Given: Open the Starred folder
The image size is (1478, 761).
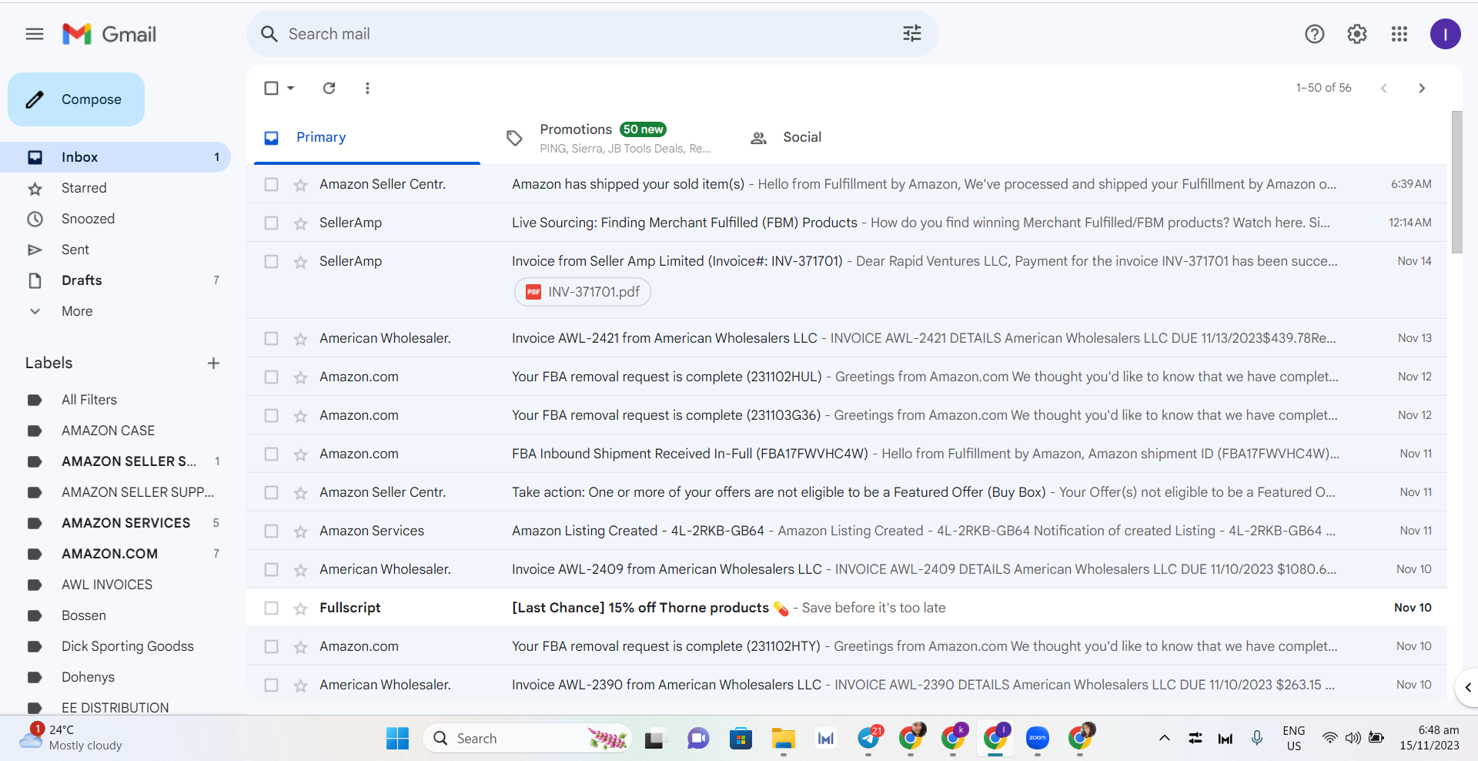Looking at the screenshot, I should tap(115, 188).
